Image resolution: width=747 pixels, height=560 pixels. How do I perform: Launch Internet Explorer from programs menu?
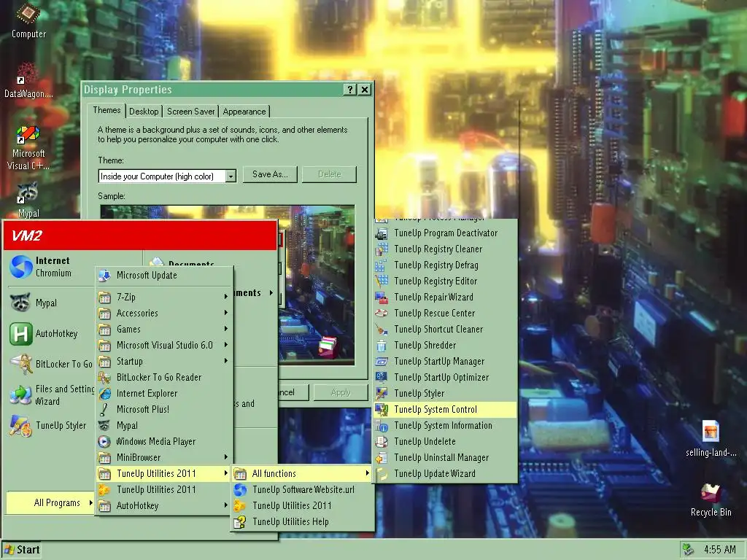click(x=164, y=394)
